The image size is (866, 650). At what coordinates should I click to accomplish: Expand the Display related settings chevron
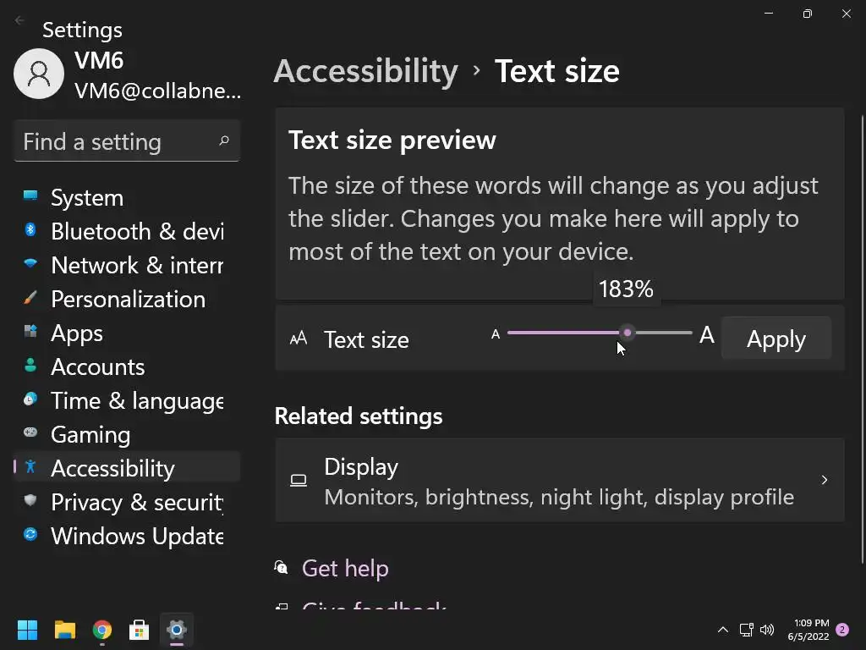825,481
